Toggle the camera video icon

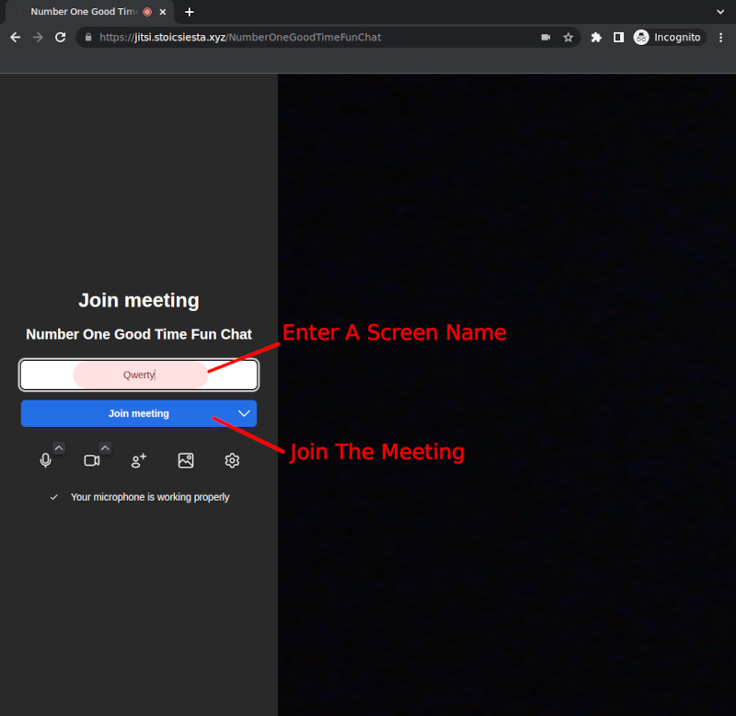92,460
